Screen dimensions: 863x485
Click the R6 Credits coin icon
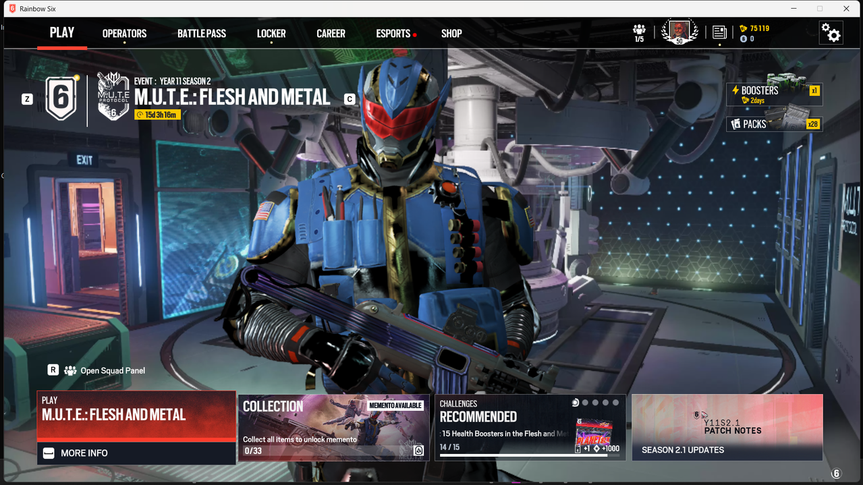click(744, 39)
